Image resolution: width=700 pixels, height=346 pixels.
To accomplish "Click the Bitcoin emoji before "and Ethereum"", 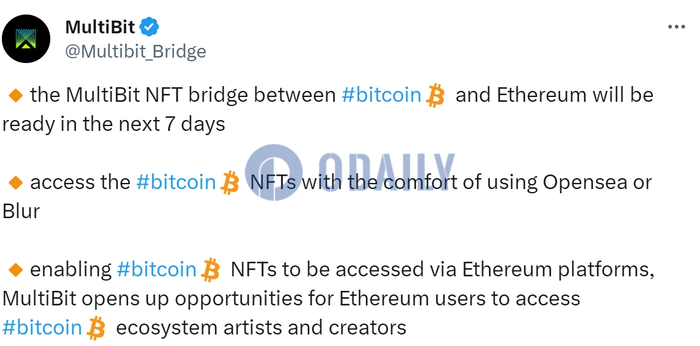I will (435, 96).
